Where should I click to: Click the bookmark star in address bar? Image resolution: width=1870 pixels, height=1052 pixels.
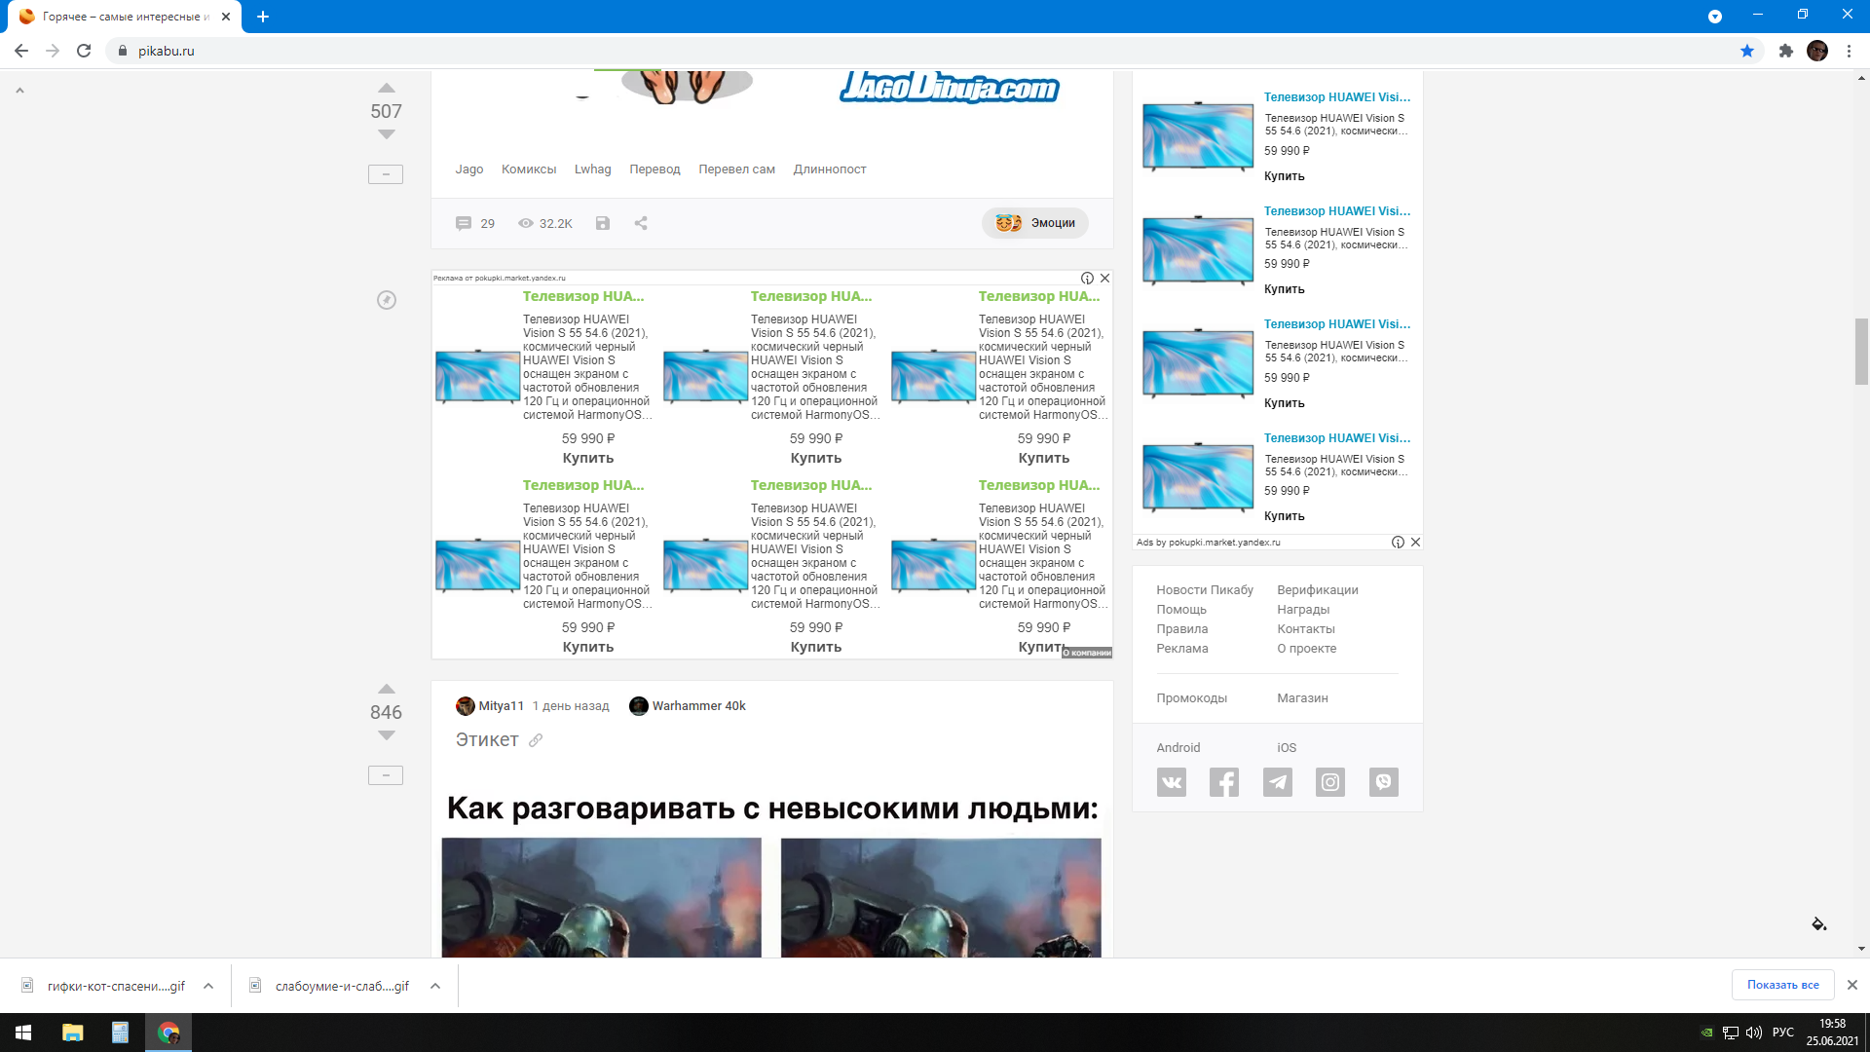pos(1747,51)
